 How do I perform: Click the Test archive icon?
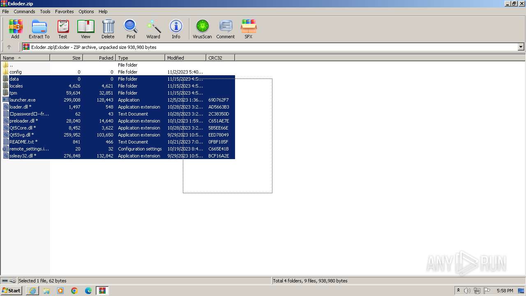click(63, 29)
